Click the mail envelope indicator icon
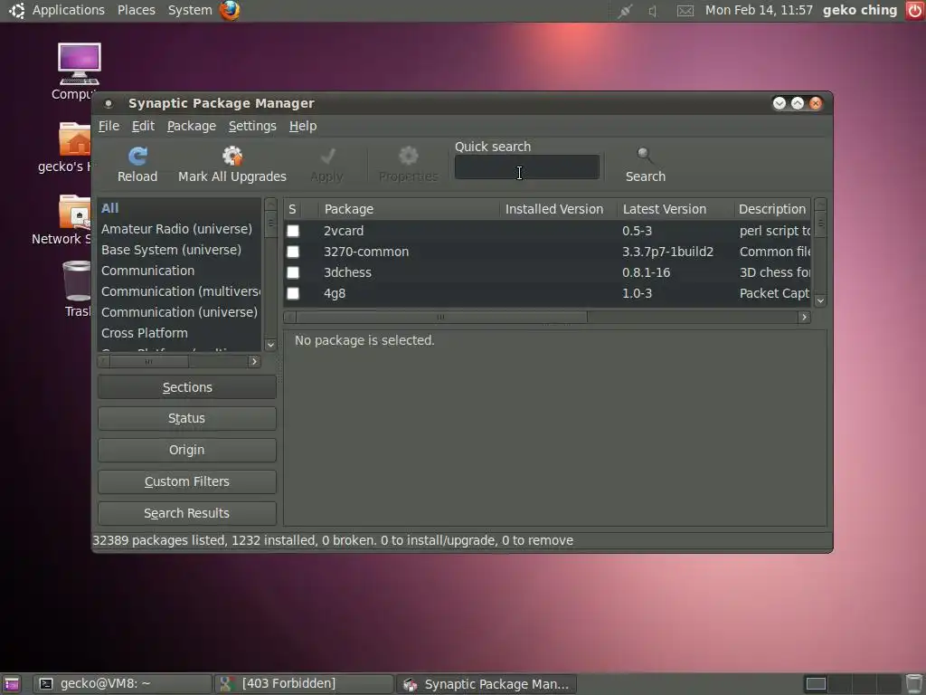The image size is (926, 695). (x=685, y=11)
